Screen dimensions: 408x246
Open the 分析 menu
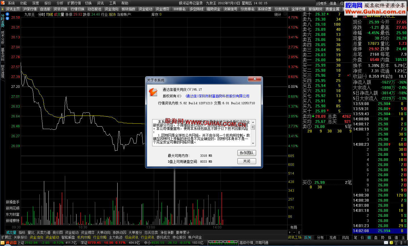(60, 3)
